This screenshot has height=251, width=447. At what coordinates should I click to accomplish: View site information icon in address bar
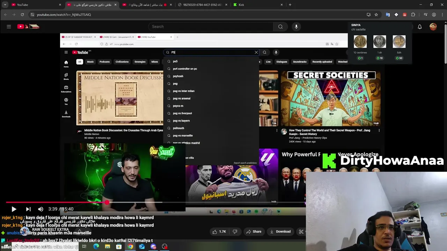coord(32,15)
